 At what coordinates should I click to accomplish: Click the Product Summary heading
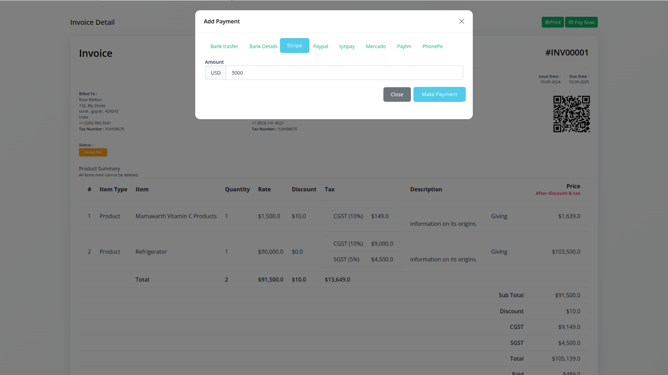pyautogui.click(x=99, y=168)
